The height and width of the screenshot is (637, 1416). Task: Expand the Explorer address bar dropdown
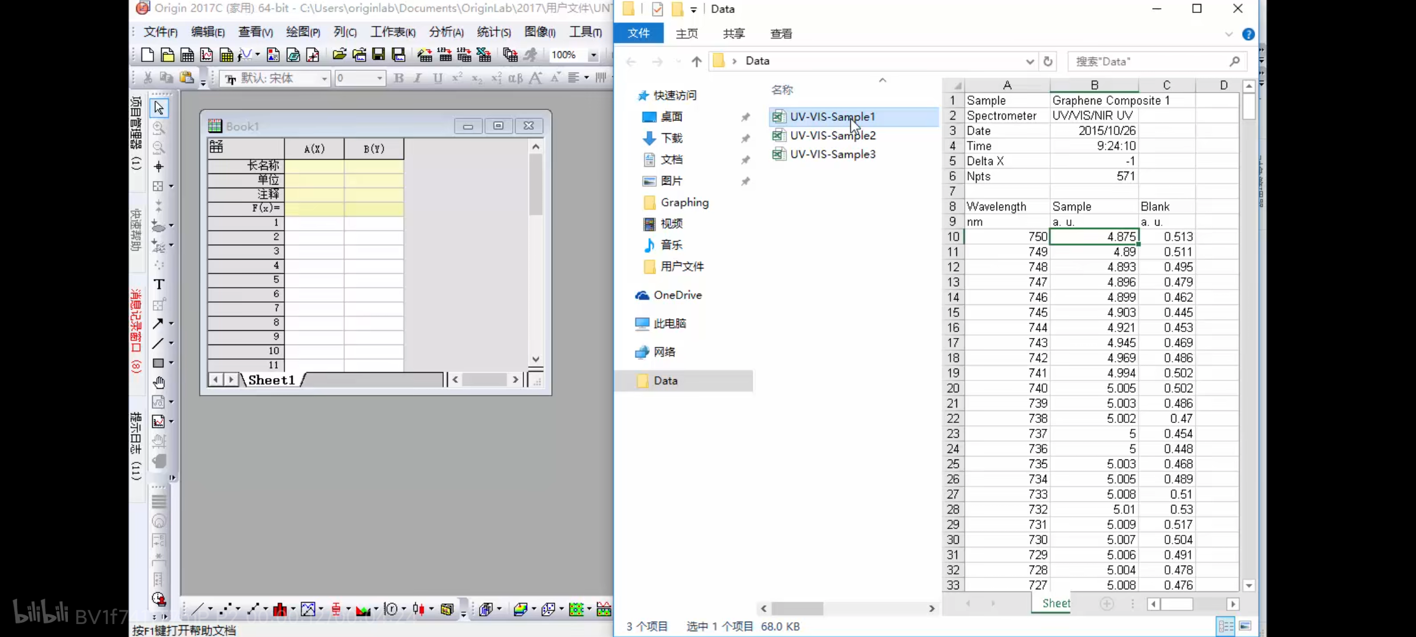tap(1030, 61)
